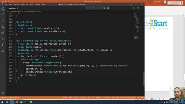Open the Extensions view
The height and width of the screenshot is (104, 185).
(3, 33)
